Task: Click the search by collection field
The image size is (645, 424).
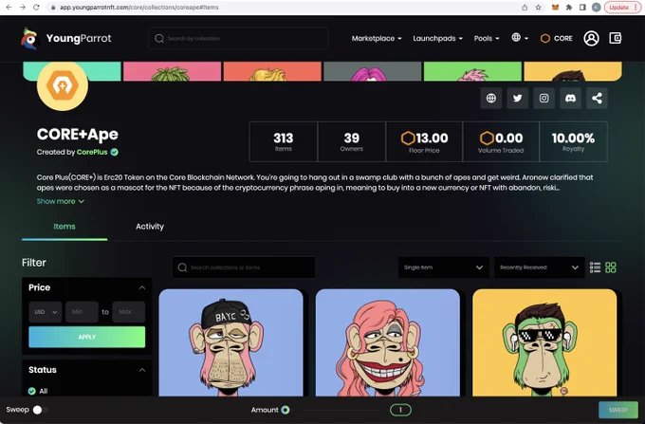Action: pyautogui.click(x=238, y=38)
